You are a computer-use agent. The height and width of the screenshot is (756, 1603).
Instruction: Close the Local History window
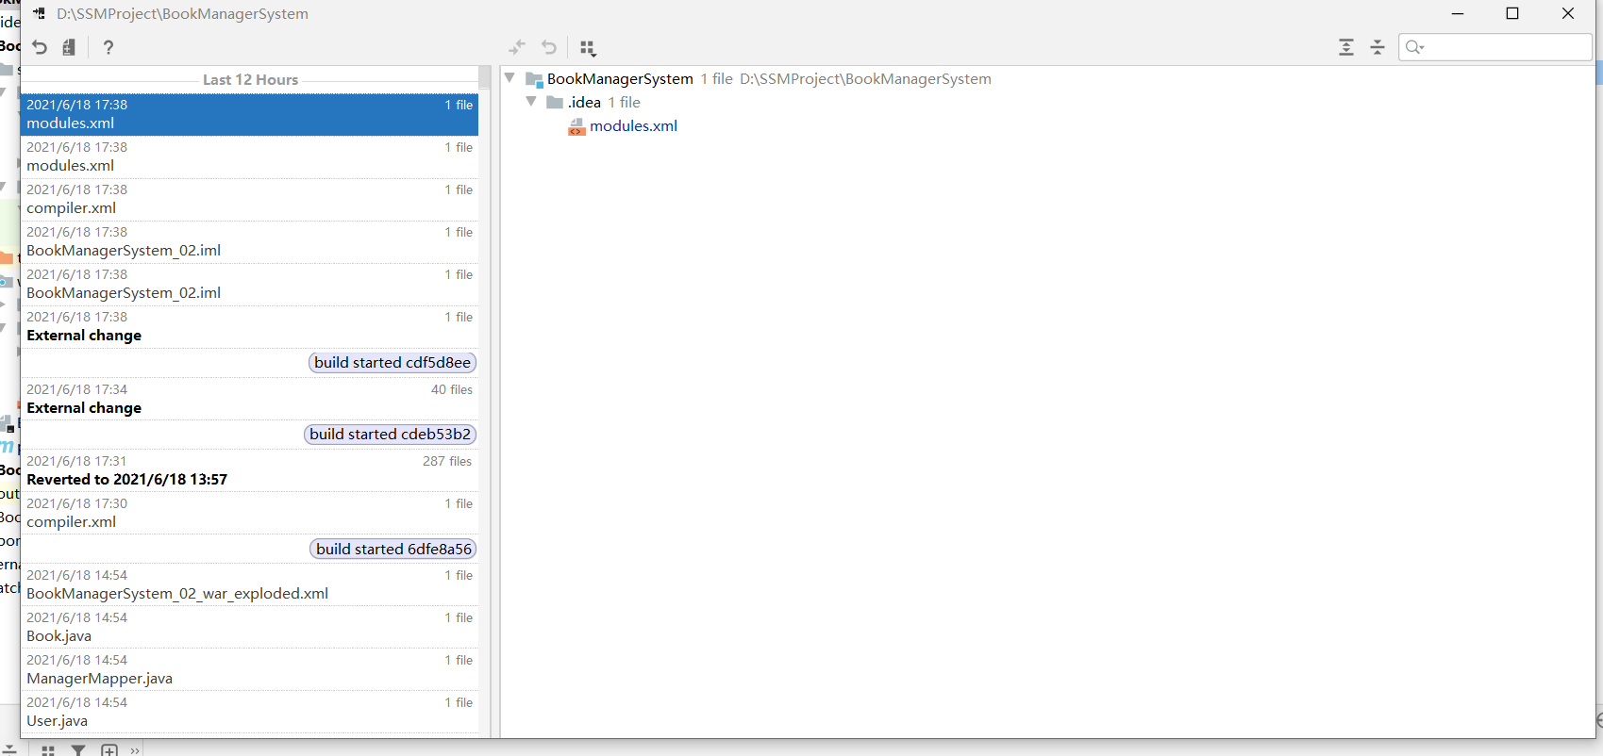point(1568,13)
